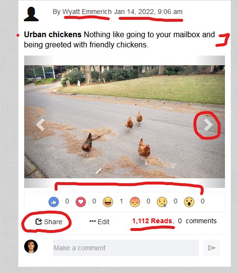Share this Urban chickens post

[x=49, y=222]
